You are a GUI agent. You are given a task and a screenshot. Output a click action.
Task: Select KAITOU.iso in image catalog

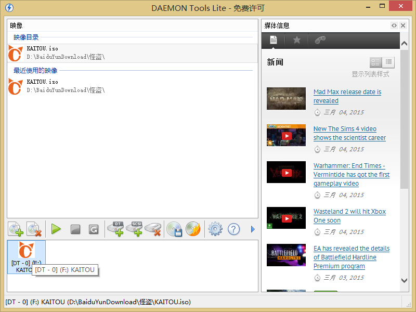pos(133,53)
